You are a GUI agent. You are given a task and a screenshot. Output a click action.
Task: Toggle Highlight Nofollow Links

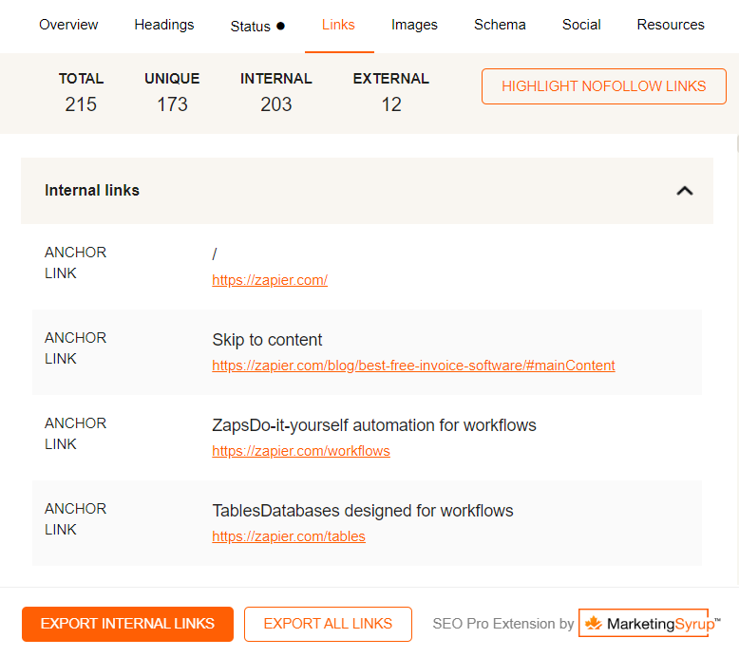coord(603,86)
